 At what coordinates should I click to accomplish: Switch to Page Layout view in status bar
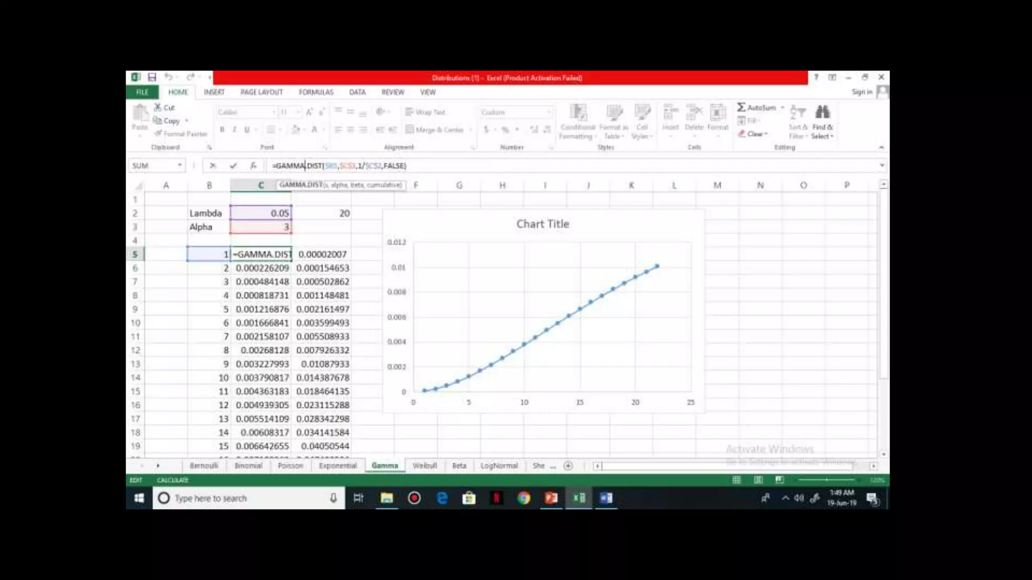pyautogui.click(x=758, y=480)
